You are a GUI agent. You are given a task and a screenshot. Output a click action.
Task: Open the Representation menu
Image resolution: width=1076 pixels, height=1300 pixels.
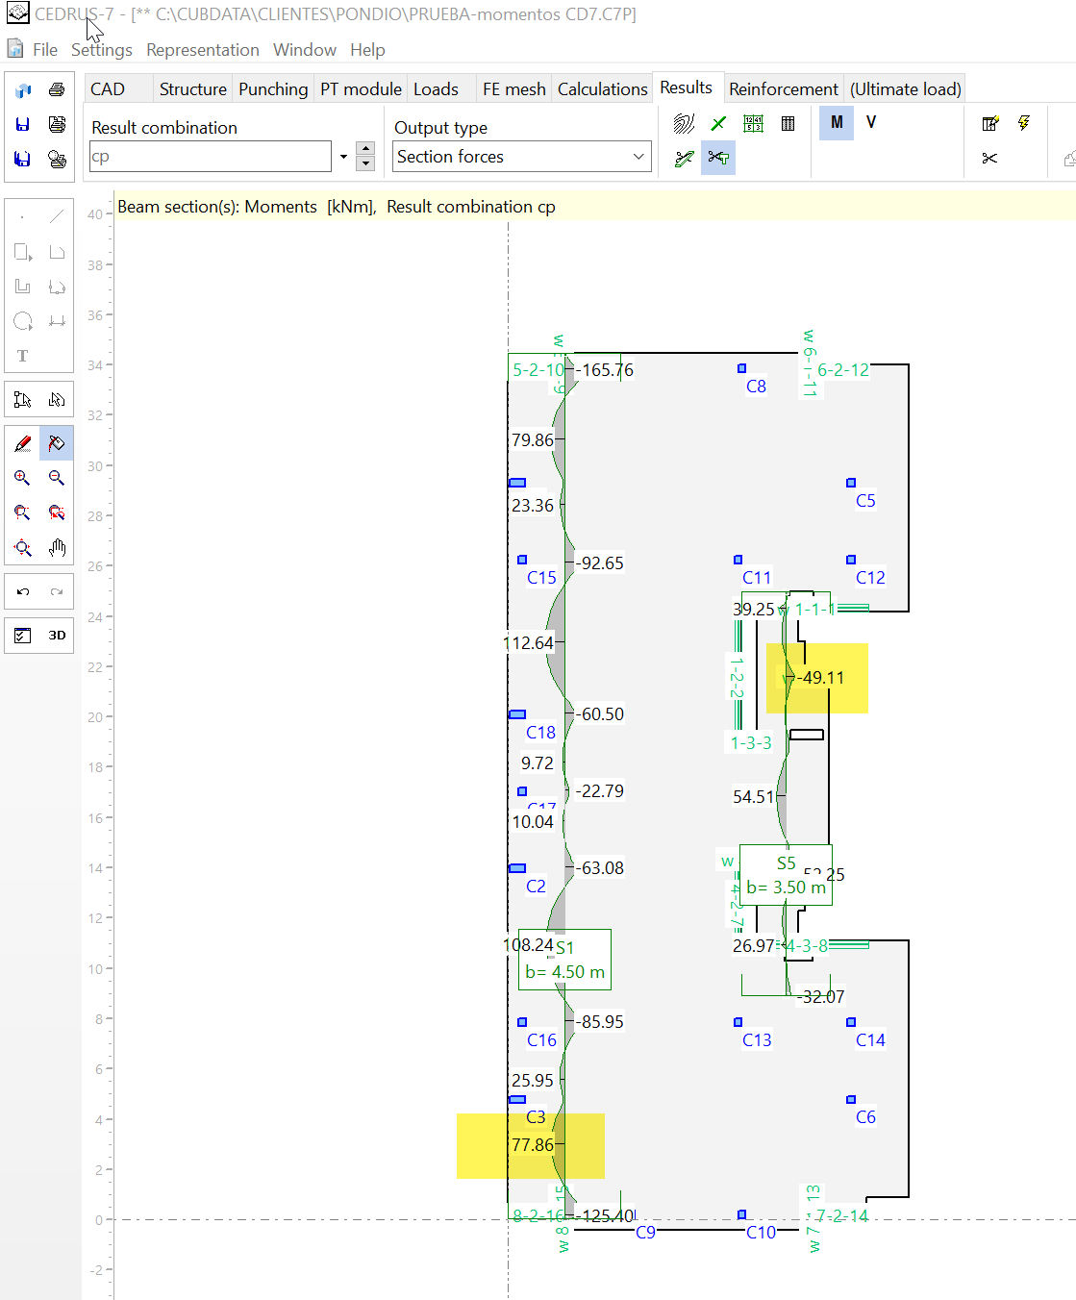point(203,50)
